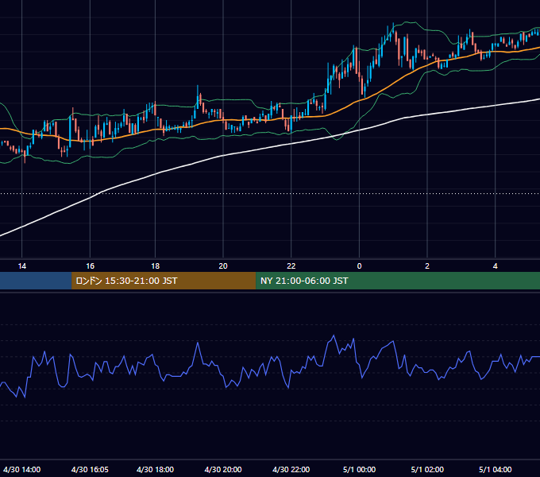Viewport: 540px width, 477px height.
Task: Click the 4/30 20:00 date label
Action: point(223,469)
